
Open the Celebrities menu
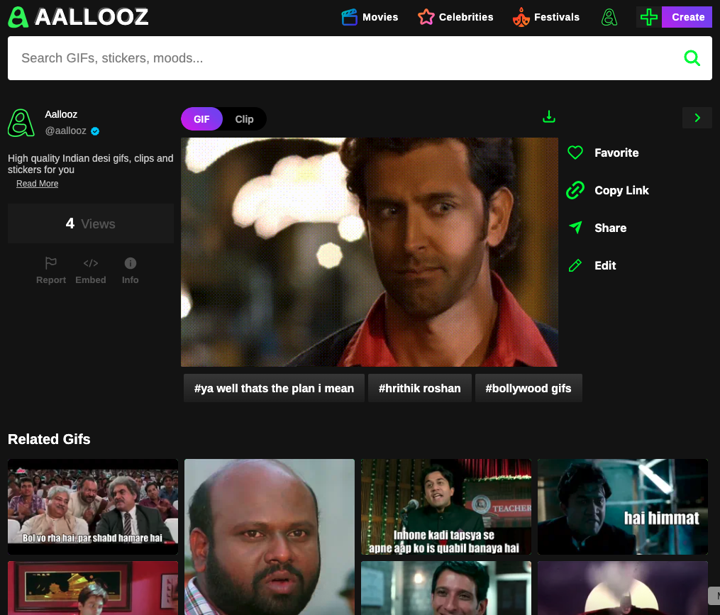pyautogui.click(x=455, y=17)
